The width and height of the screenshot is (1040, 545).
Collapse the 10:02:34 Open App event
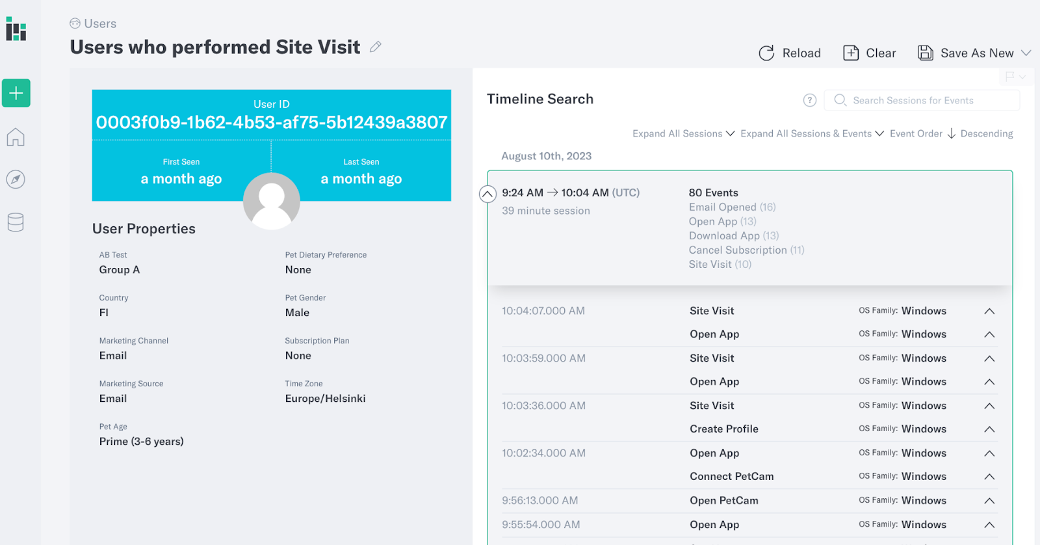(989, 453)
